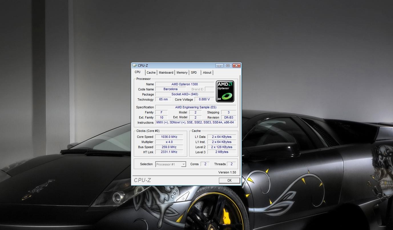393x230 pixels.
Task: Click the Revision value DR-B3
Action: click(x=229, y=117)
